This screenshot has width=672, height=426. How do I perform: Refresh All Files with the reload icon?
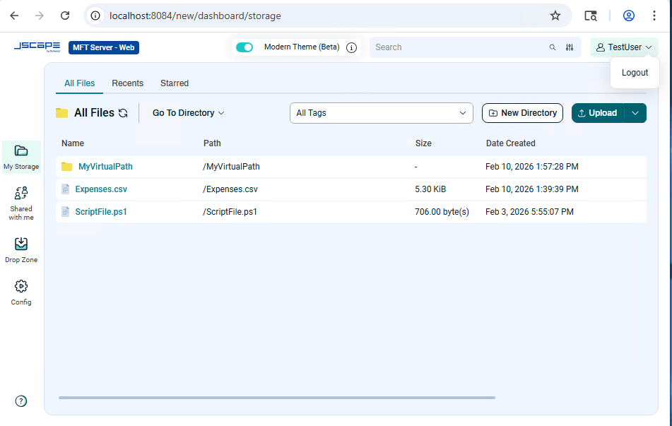(x=123, y=113)
